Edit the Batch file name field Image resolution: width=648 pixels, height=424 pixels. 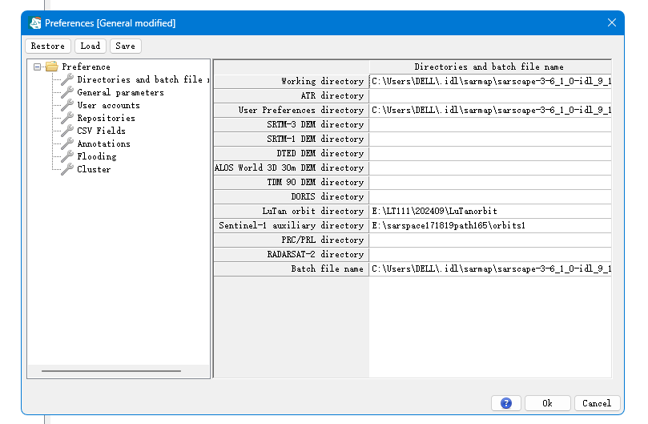tap(490, 269)
